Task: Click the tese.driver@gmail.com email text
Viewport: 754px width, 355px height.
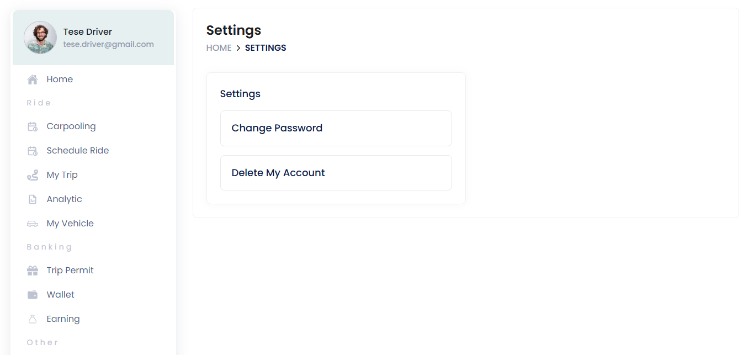Action: pyautogui.click(x=109, y=44)
